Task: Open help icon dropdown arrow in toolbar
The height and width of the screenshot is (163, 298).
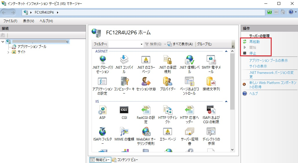Action: 296,12
